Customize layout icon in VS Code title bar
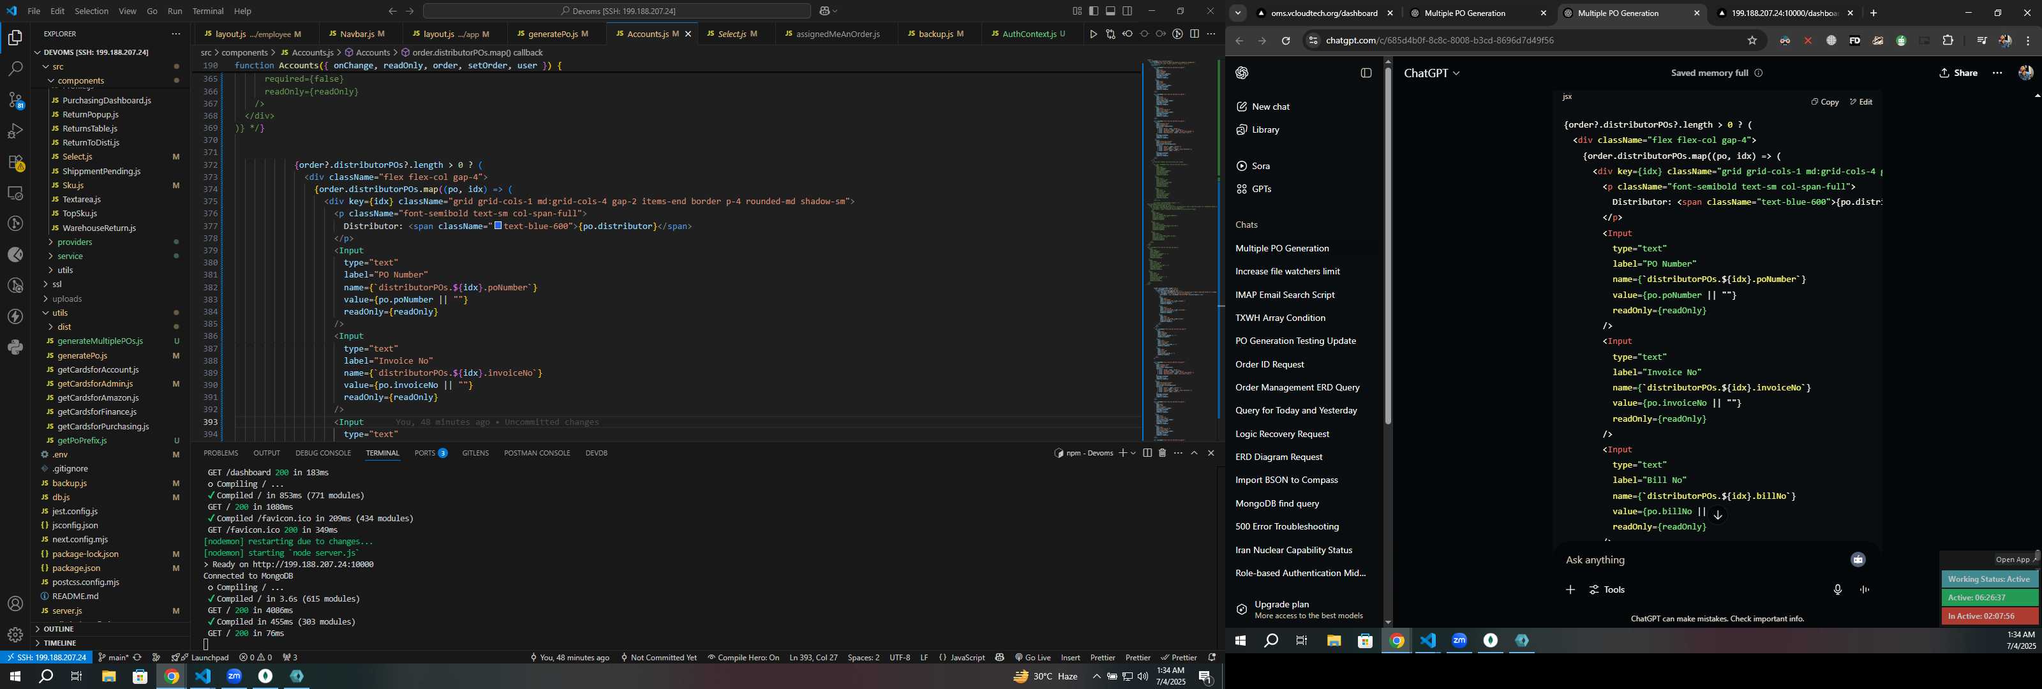Image resolution: width=2042 pixels, height=689 pixels. 1077,11
